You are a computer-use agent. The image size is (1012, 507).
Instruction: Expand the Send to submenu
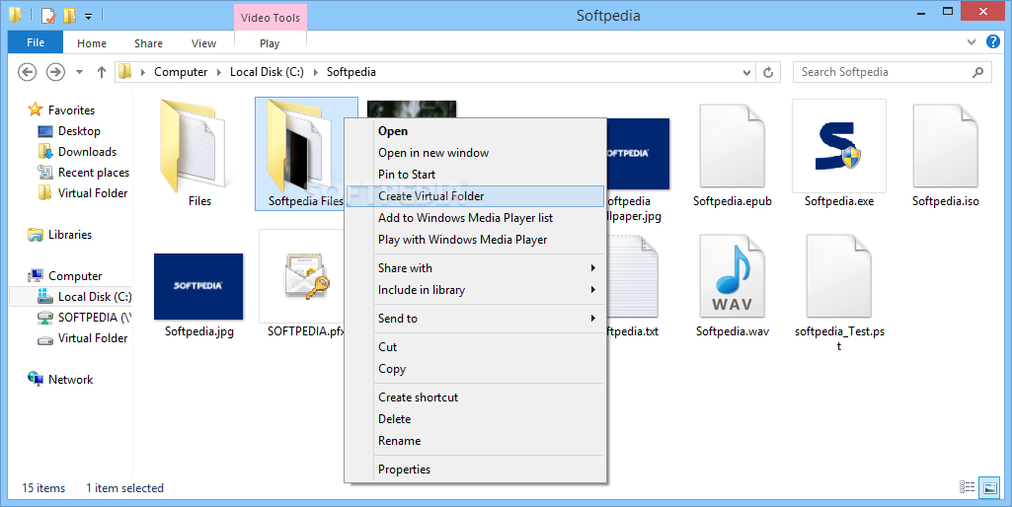[475, 318]
